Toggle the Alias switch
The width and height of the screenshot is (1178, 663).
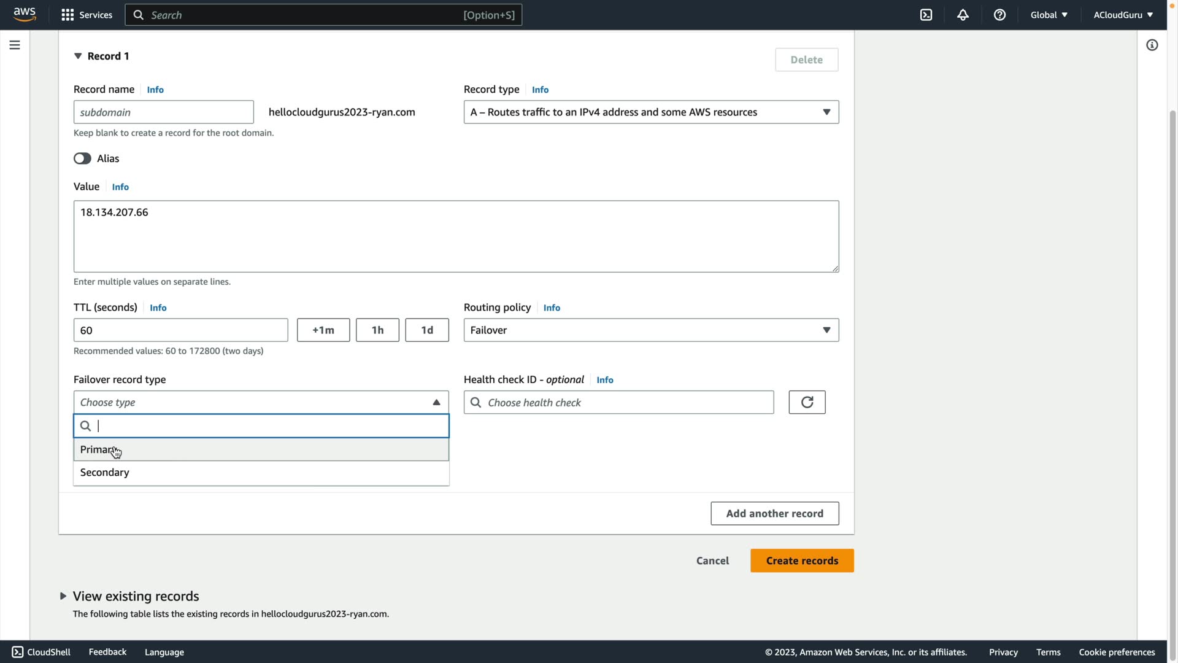82,158
